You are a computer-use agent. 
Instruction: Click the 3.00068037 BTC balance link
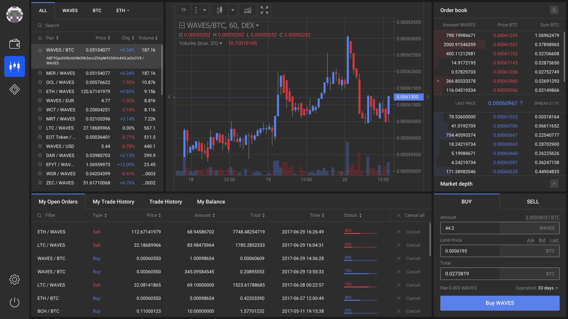pyautogui.click(x=542, y=218)
